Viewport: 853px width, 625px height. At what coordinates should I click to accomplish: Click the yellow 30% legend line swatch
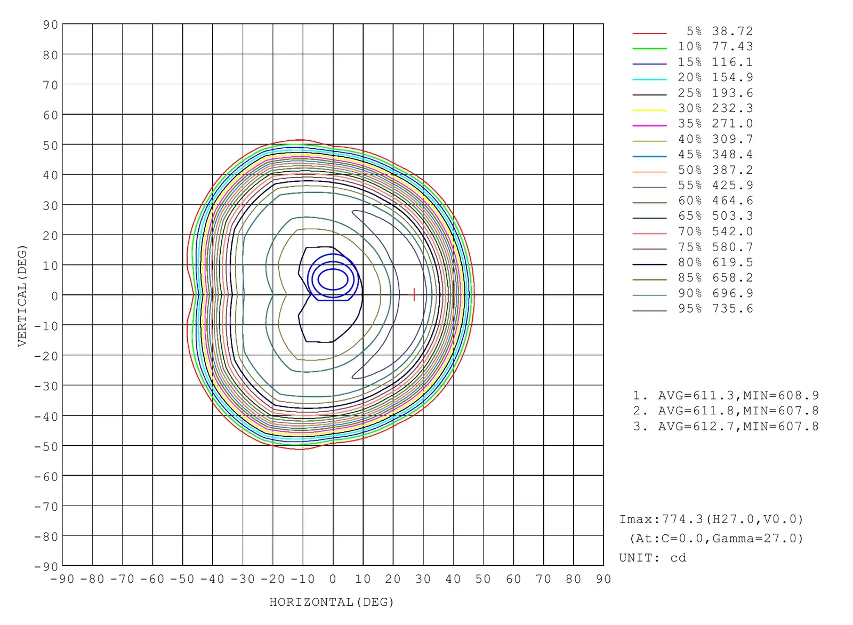point(649,110)
